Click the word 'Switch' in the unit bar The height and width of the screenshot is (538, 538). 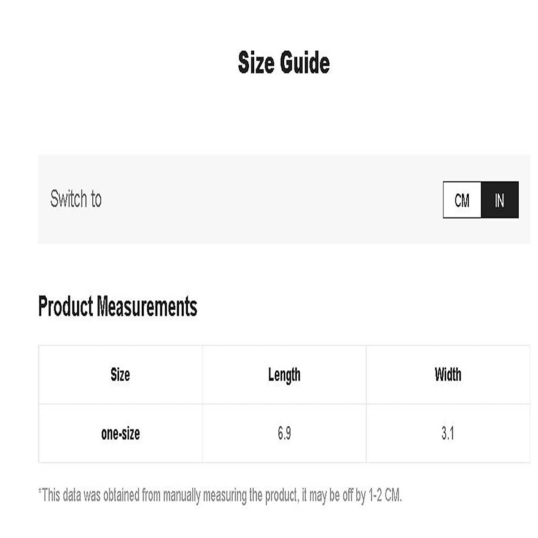tap(69, 199)
